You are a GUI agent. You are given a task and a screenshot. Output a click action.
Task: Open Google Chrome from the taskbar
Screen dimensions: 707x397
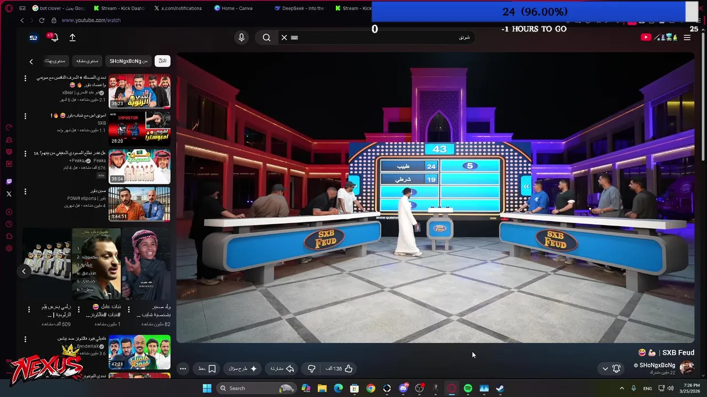point(371,388)
